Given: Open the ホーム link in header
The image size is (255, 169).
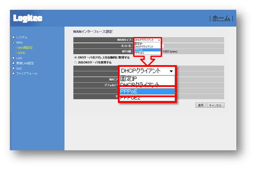Looking at the screenshot, I should tap(221, 18).
